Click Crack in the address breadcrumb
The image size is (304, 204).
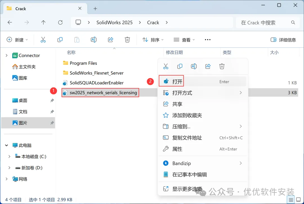pos(153,23)
